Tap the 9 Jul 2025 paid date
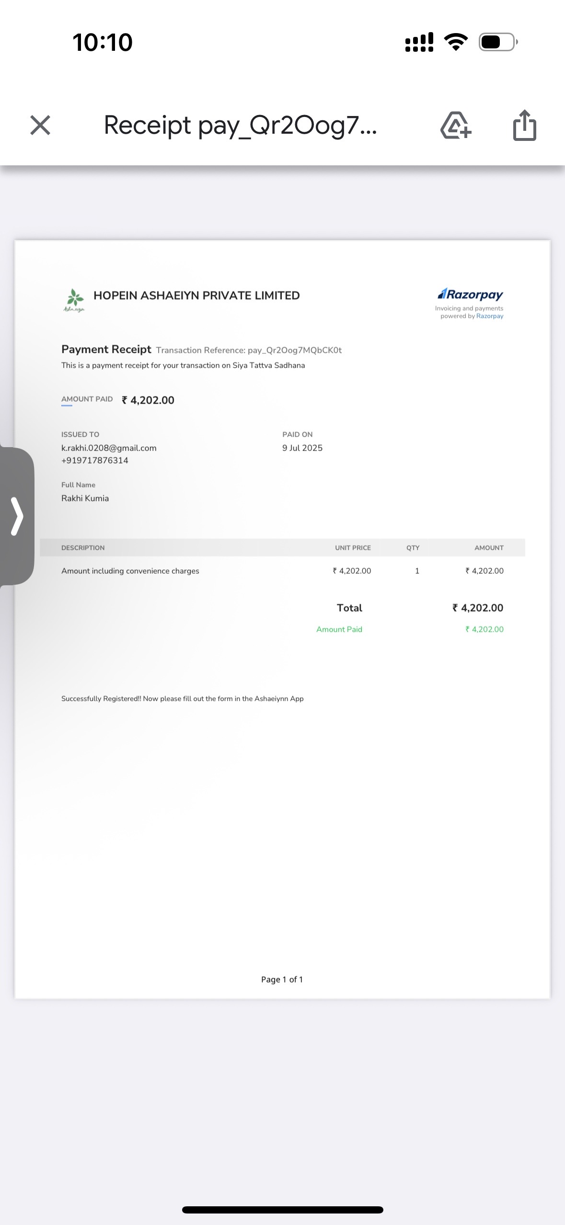 click(x=302, y=448)
